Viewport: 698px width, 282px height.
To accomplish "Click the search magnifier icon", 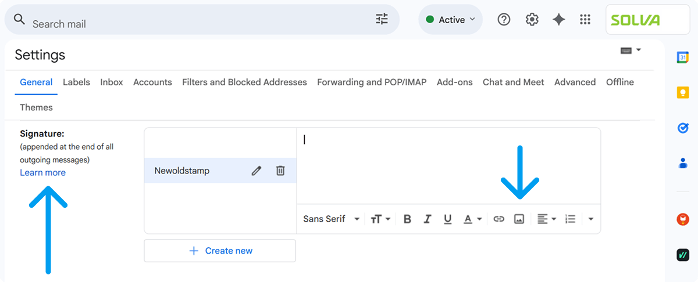I will [x=19, y=20].
